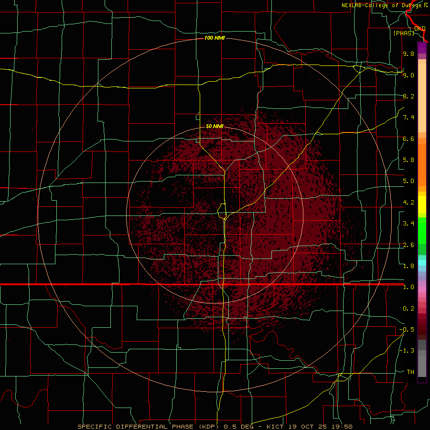This screenshot has width=430, height=430.
Task: Select the pink band of the color scale
Action: tap(422, 290)
